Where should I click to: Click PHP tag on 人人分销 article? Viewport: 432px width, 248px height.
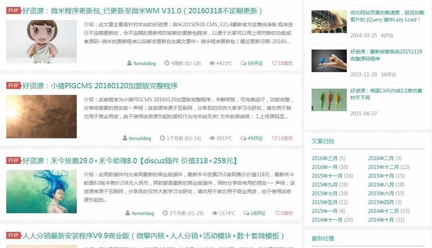pos(14,235)
